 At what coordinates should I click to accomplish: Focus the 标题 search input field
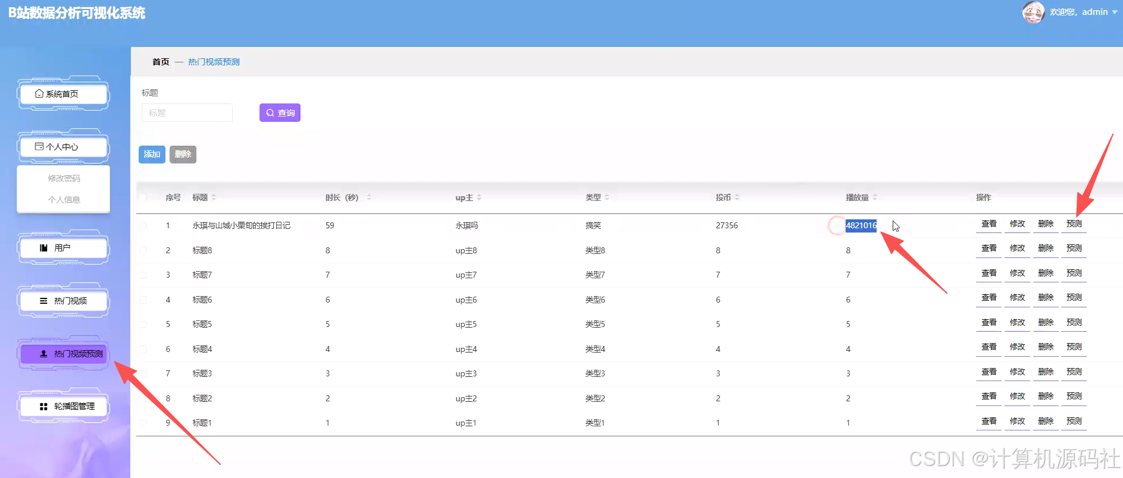[x=187, y=113]
